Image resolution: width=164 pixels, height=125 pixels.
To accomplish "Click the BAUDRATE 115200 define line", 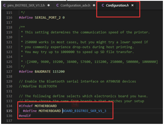I will coord(42,72).
